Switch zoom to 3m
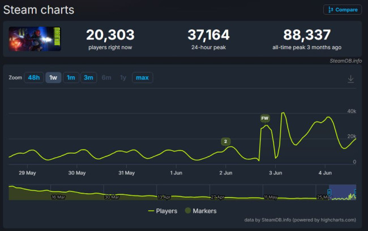Viewport: 368px width, 231px height. coord(88,77)
